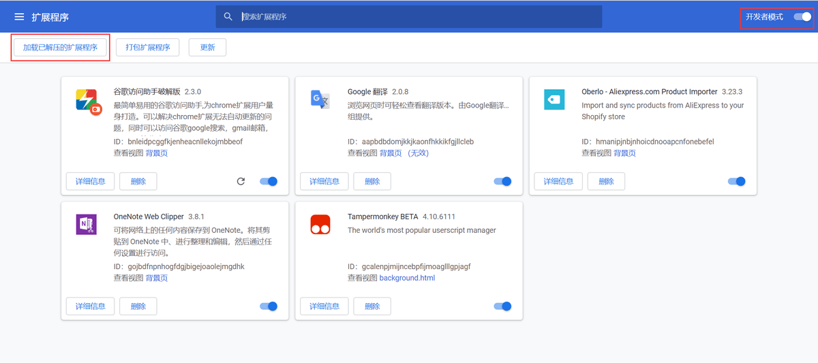Click the Tampermonkey BETA title text
Screen dimensions: 818x363
coord(382,217)
